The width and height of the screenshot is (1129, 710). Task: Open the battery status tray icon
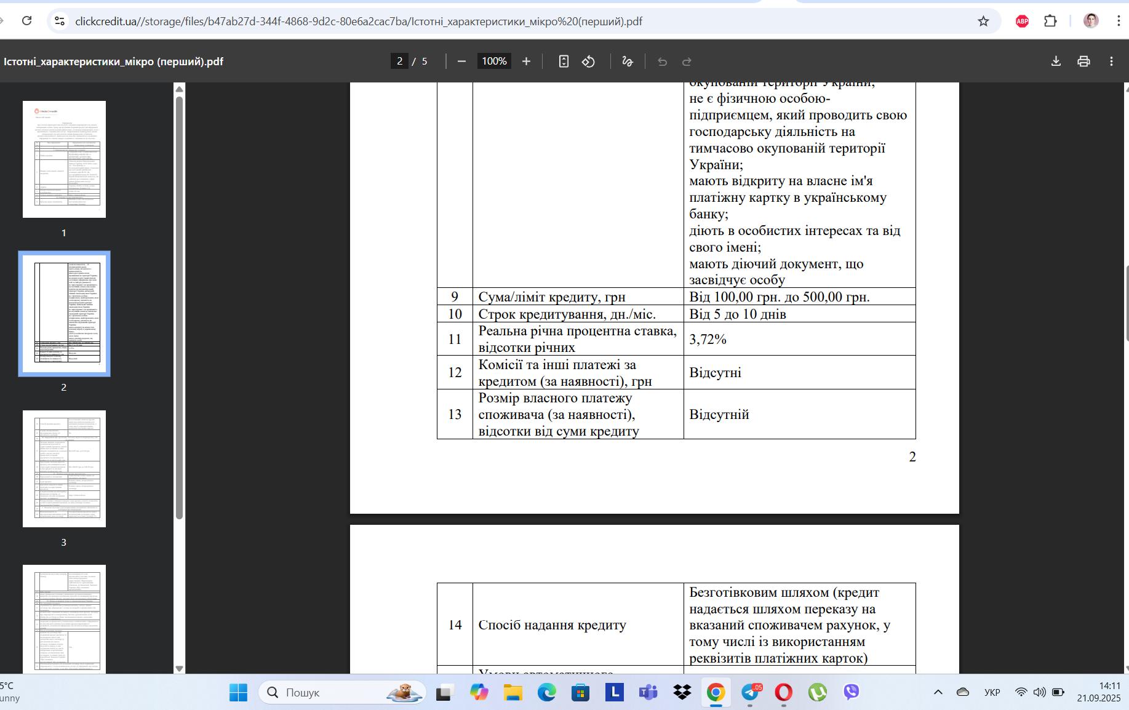(x=1058, y=692)
